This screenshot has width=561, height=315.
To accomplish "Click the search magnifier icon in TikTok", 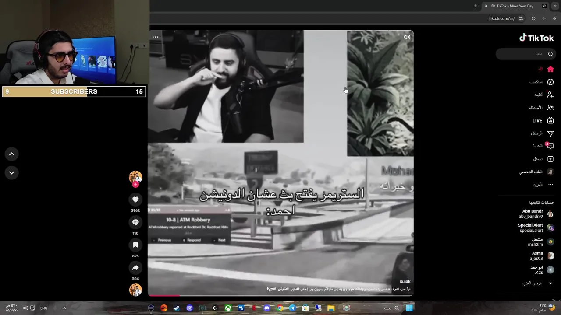I will (x=550, y=54).
